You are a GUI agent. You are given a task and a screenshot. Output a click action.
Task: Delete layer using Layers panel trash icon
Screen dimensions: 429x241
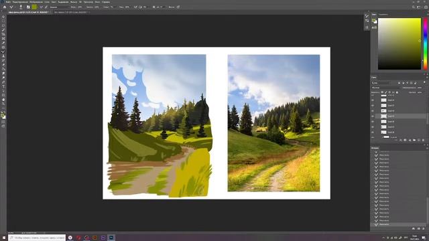tap(423, 140)
